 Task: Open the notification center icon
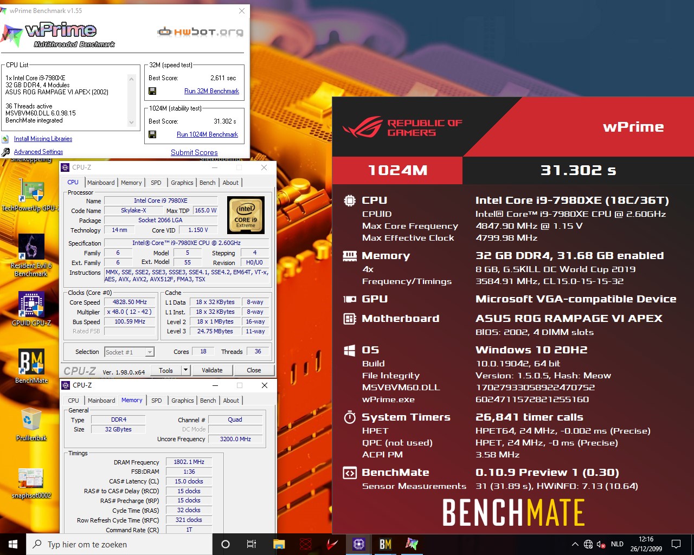click(x=676, y=544)
